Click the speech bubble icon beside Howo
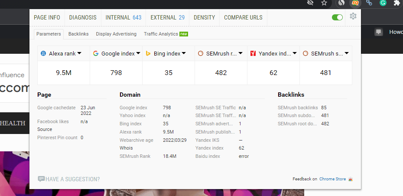 pyautogui.click(x=379, y=32)
